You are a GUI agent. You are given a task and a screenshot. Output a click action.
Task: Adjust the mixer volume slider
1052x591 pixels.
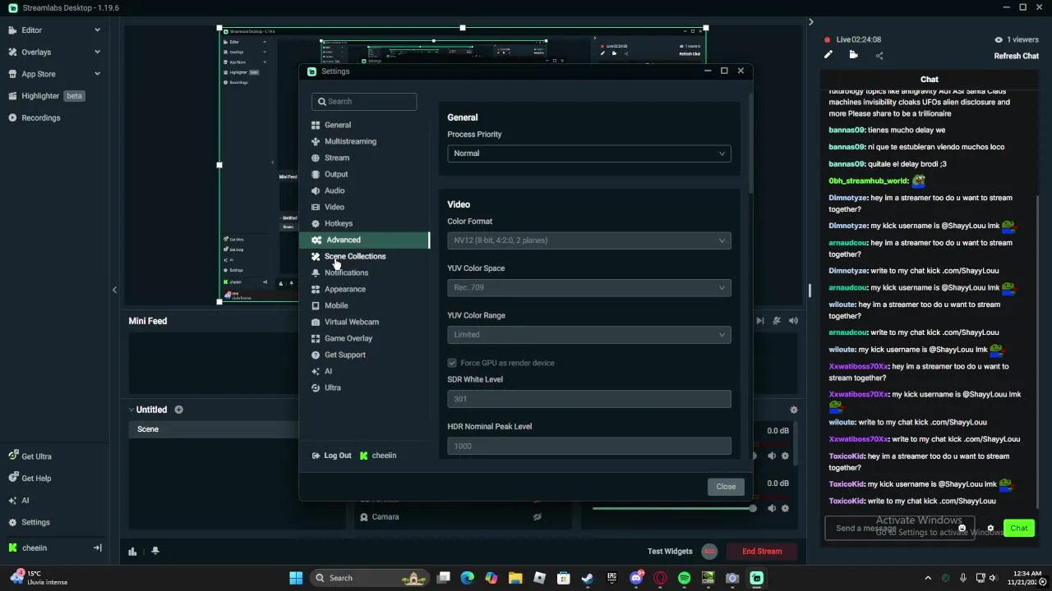[x=673, y=509]
